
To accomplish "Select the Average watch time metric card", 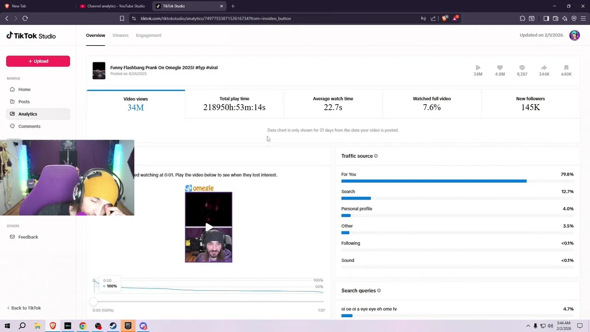I will (x=333, y=104).
